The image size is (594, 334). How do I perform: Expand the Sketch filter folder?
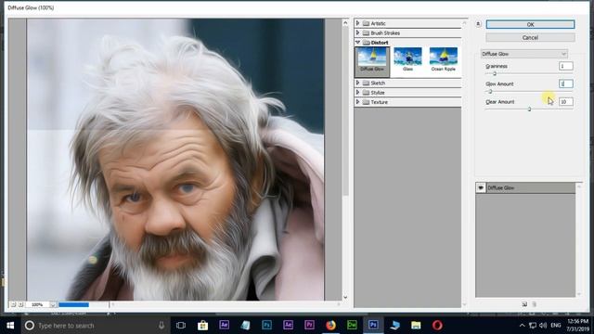pos(357,83)
